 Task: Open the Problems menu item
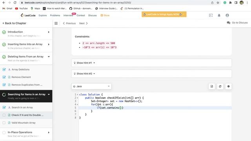click(x=55, y=15)
